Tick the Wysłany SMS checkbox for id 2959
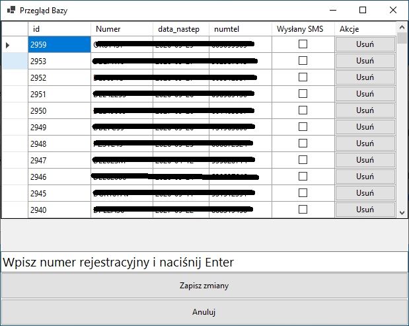The width and height of the screenshot is (409, 326). [x=303, y=44]
